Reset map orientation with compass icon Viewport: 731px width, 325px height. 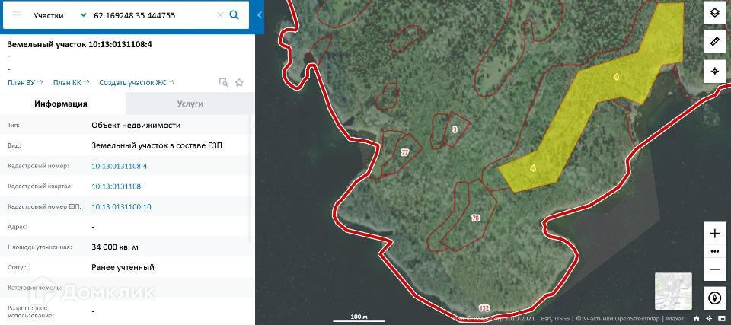pyautogui.click(x=714, y=298)
